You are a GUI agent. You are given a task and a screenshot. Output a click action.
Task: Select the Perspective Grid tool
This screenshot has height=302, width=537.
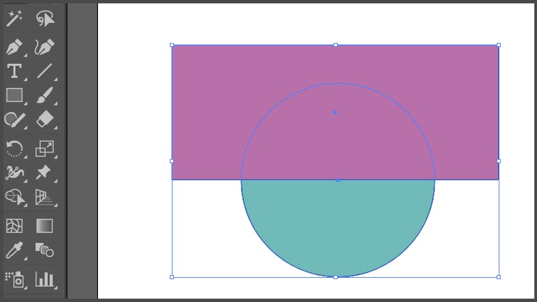tap(44, 197)
